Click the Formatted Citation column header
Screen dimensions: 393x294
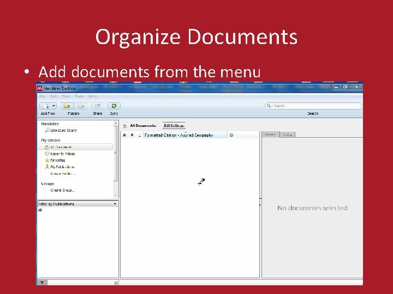(186, 135)
